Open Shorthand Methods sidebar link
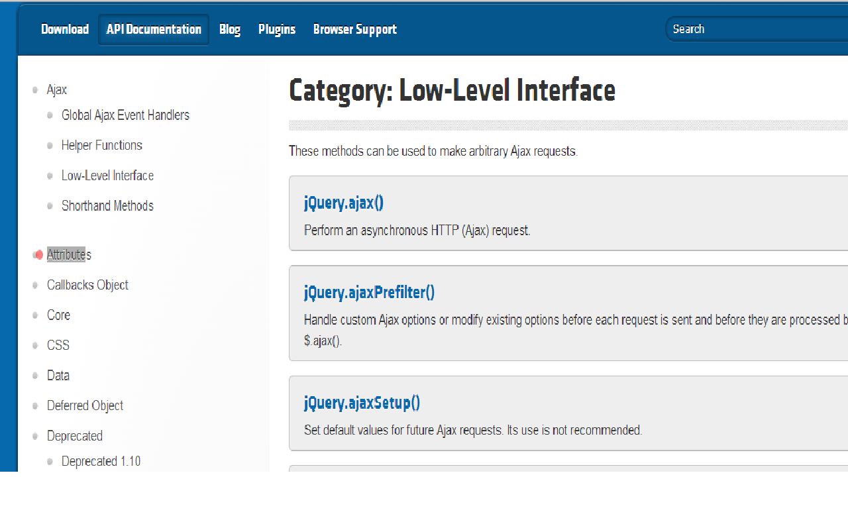The width and height of the screenshot is (848, 530). (107, 206)
